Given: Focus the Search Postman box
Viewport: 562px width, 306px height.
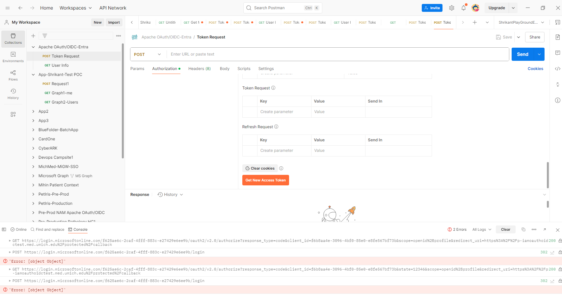Looking at the screenshot, I should (282, 8).
